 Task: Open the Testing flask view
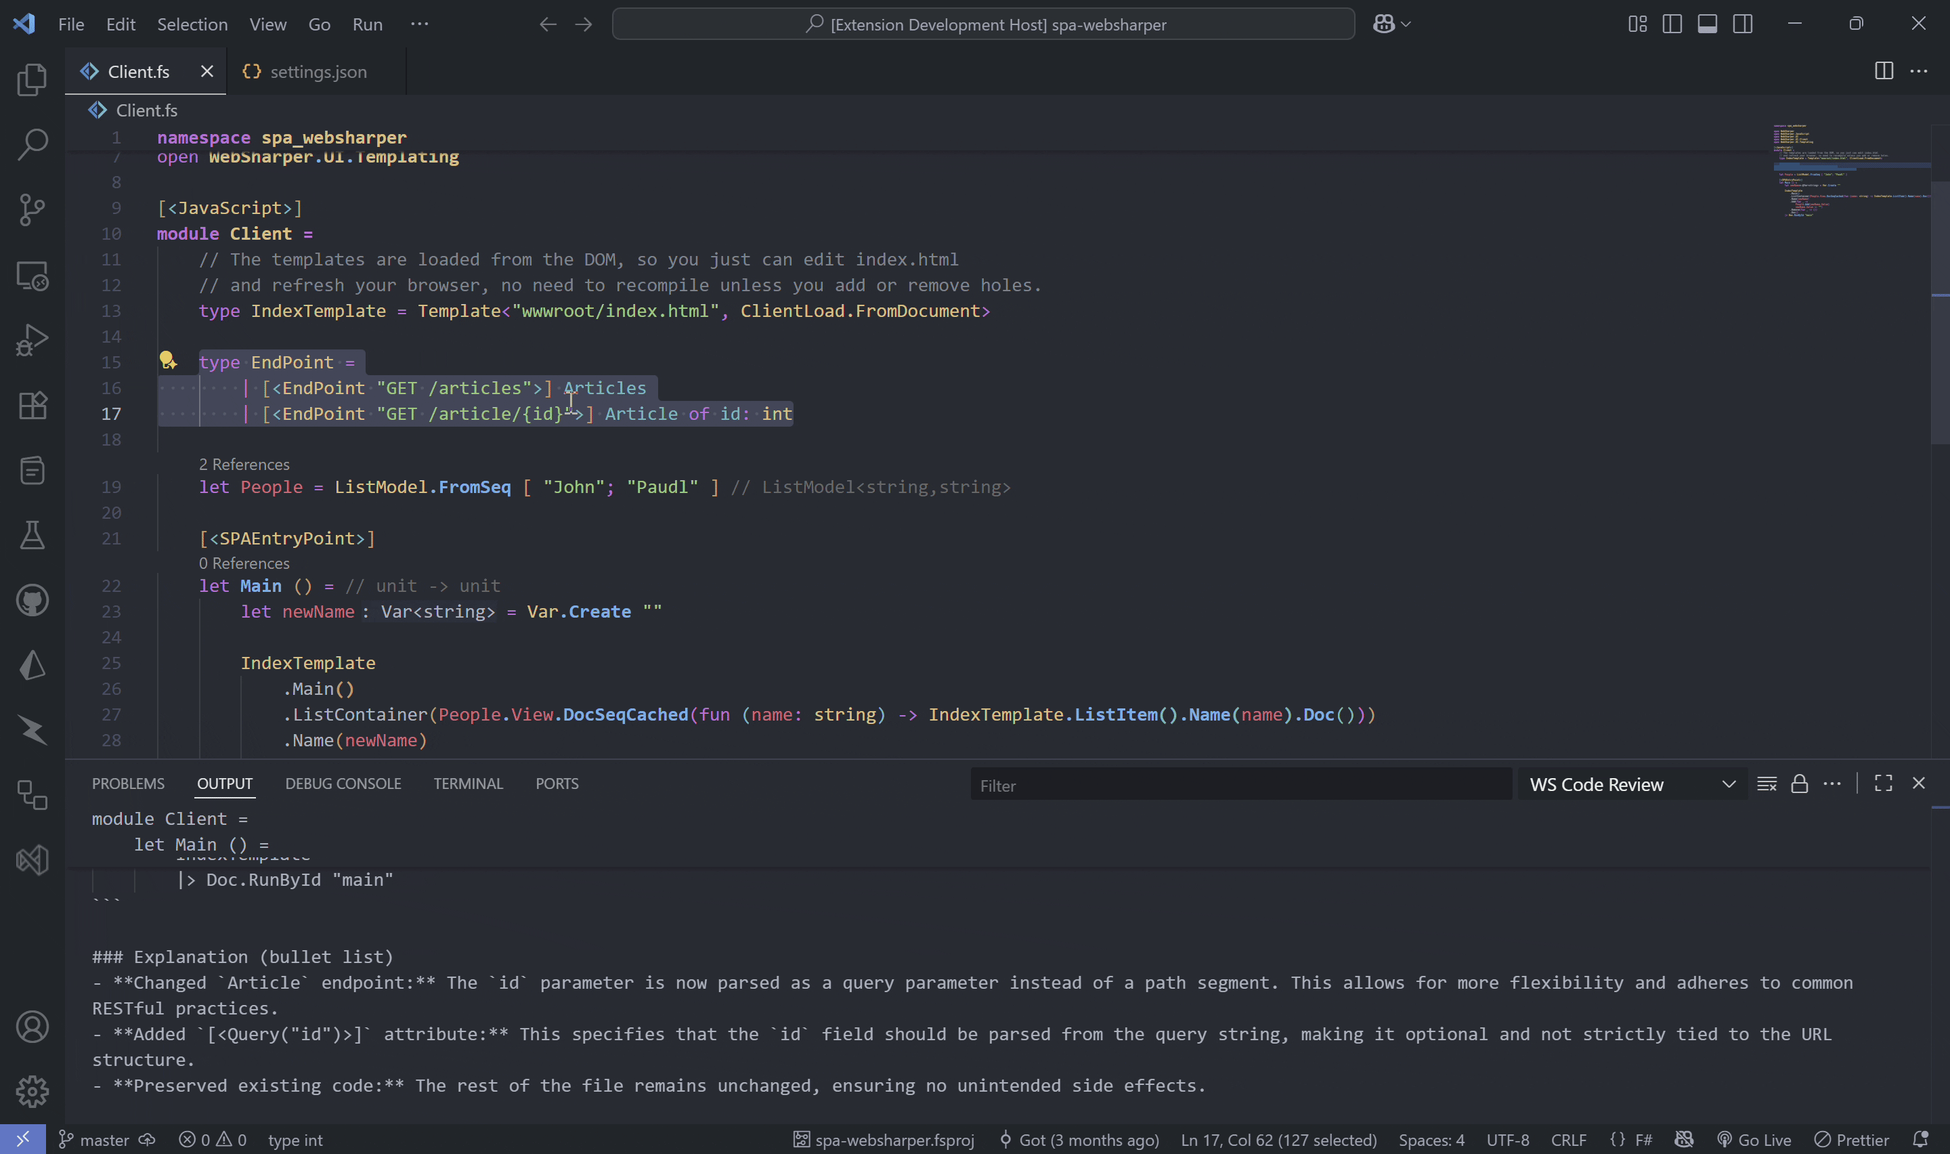(32, 535)
